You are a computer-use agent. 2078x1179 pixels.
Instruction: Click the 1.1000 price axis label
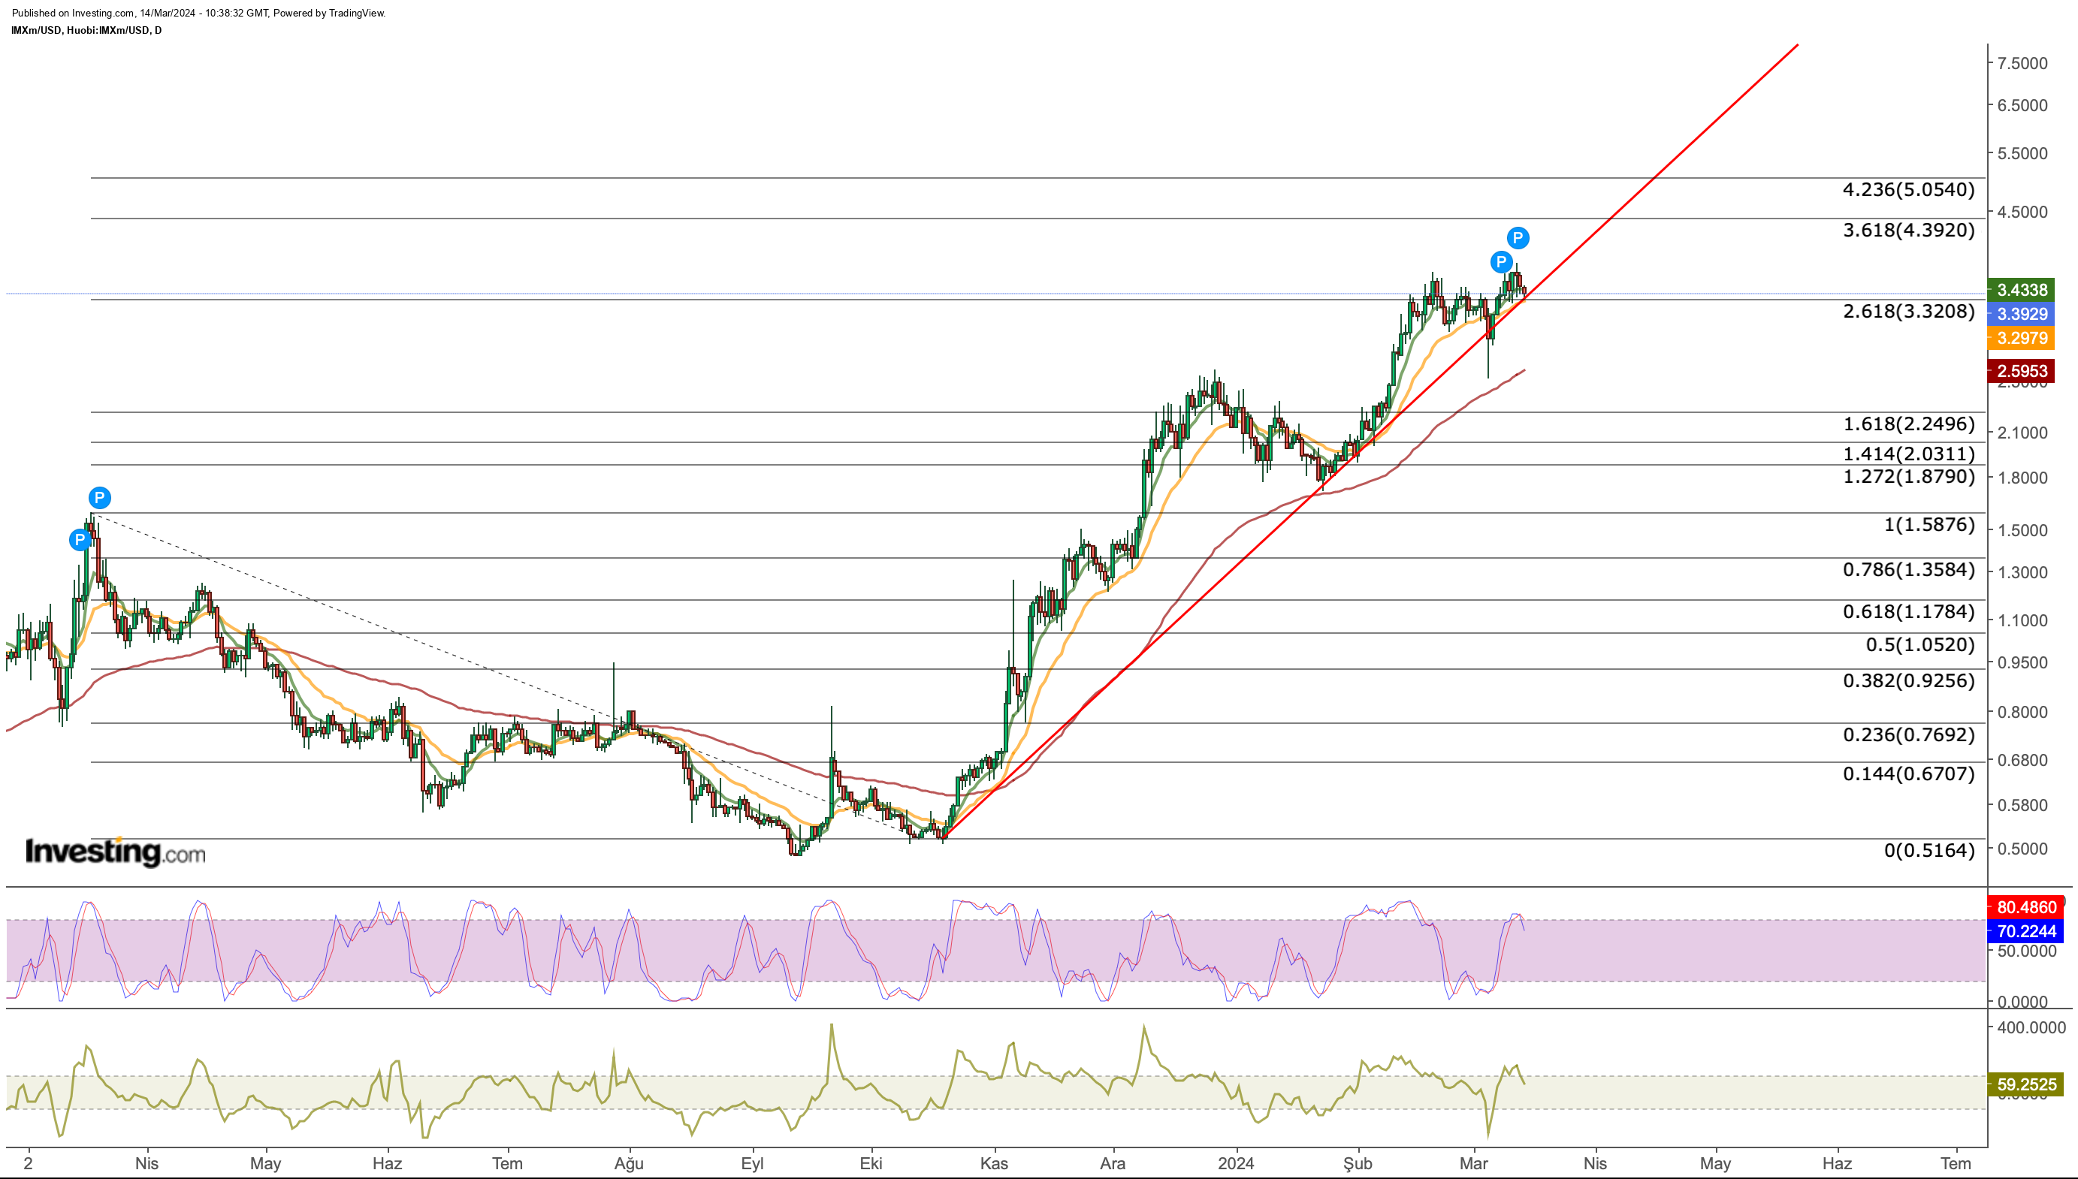[x=2022, y=620]
